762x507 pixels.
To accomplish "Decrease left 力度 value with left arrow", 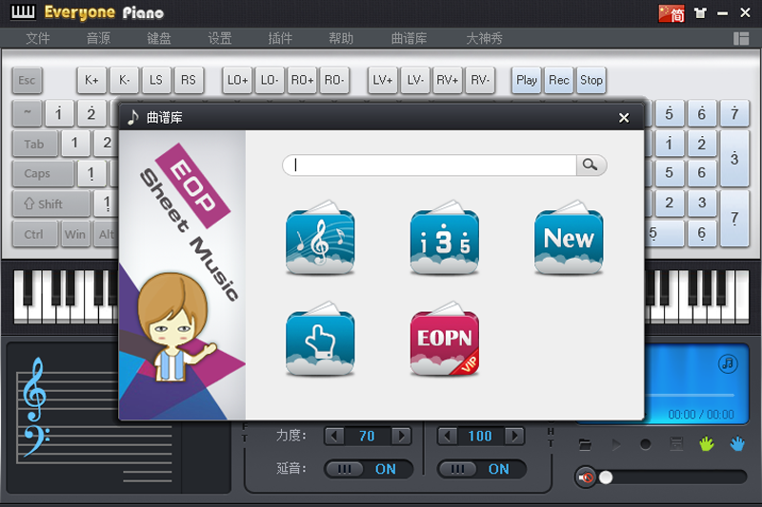I will click(334, 437).
